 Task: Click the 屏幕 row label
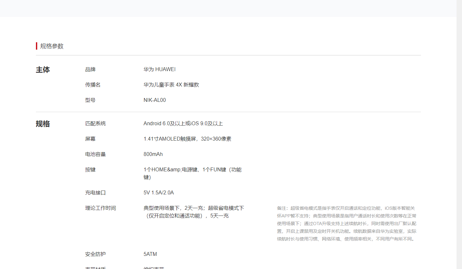pos(90,139)
